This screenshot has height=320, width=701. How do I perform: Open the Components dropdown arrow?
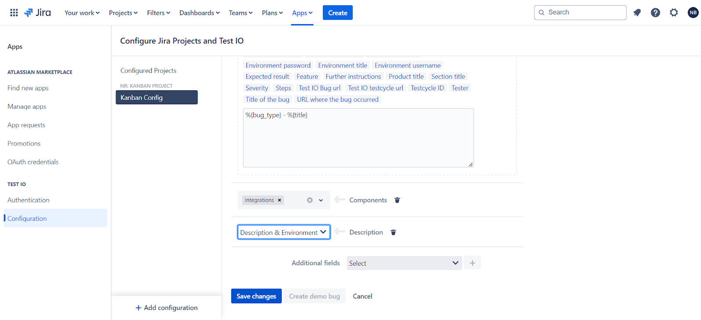[321, 200]
